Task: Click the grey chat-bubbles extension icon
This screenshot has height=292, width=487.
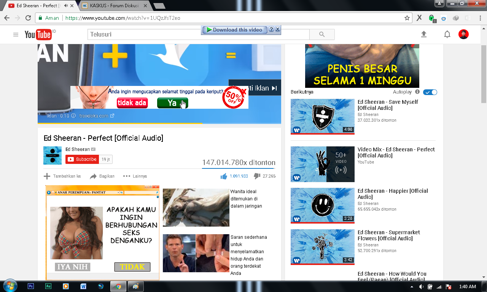Action: 455,18
